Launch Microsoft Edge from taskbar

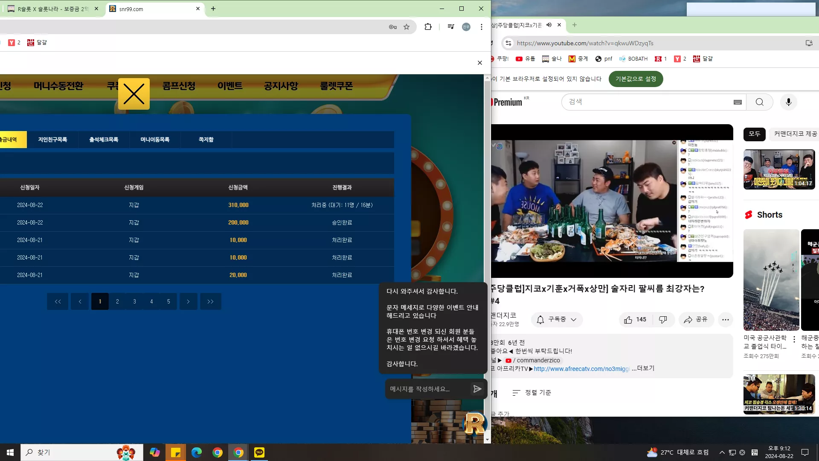click(197, 452)
